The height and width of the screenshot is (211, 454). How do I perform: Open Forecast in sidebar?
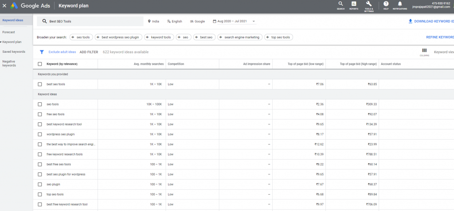coord(9,32)
